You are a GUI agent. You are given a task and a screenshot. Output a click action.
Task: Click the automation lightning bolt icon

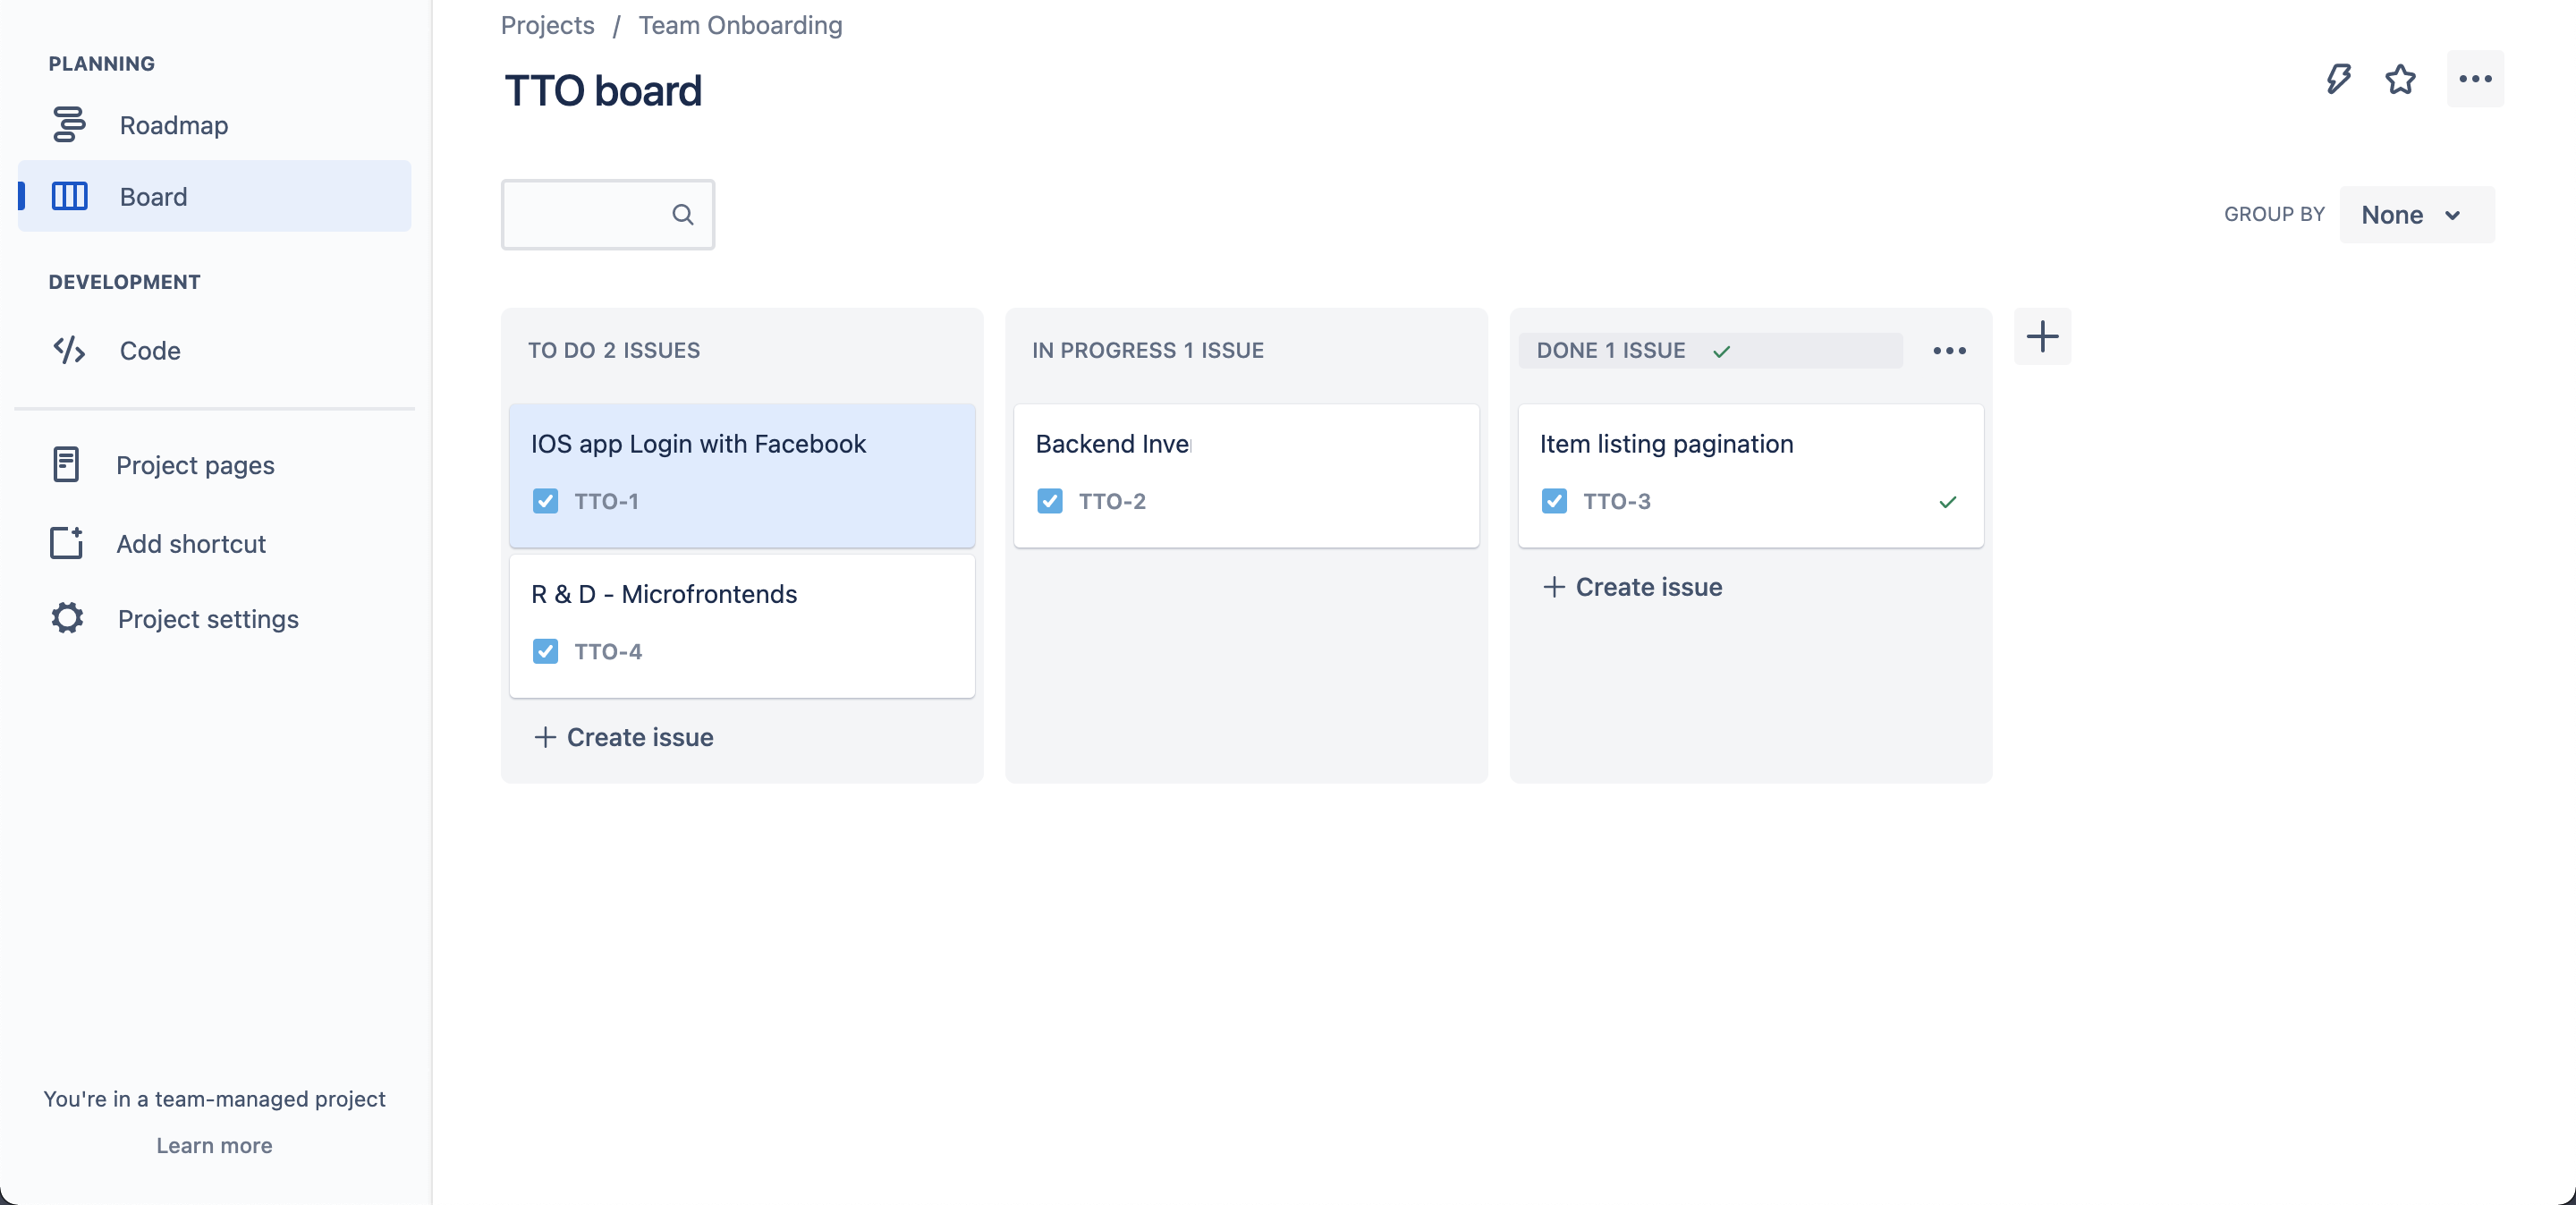tap(2338, 79)
